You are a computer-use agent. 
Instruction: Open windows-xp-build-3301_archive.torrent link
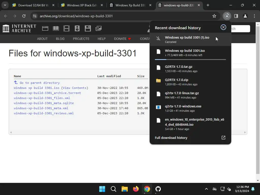(47, 93)
